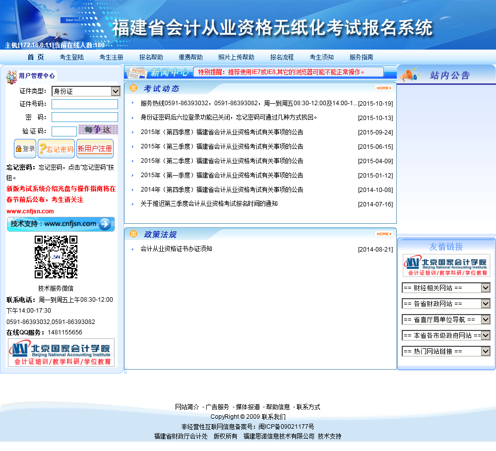496x451 pixels.
Task: Open 广告服务 footer link
Action: (217, 407)
